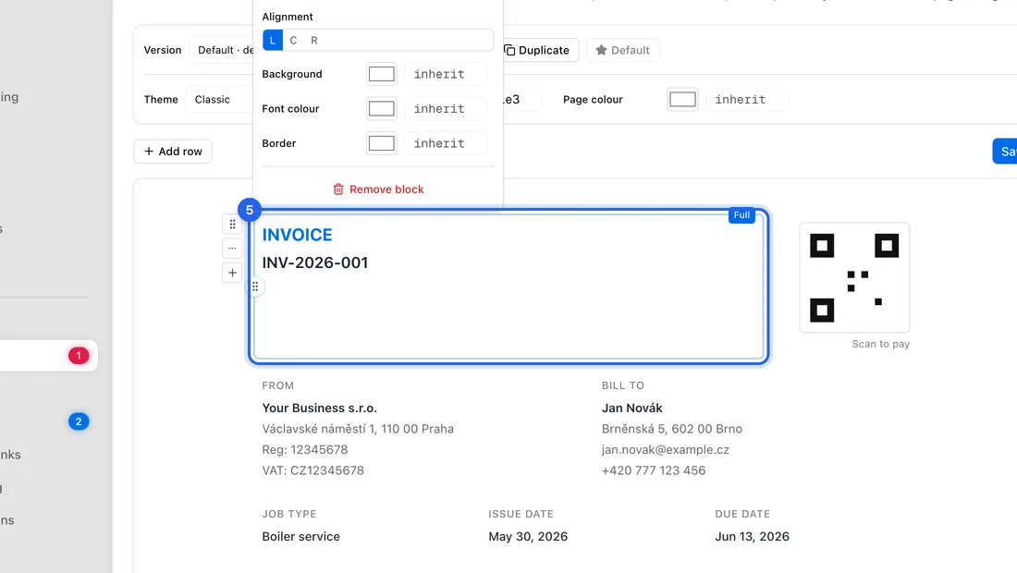Open the Border colour swatch
1017x573 pixels.
pos(381,143)
